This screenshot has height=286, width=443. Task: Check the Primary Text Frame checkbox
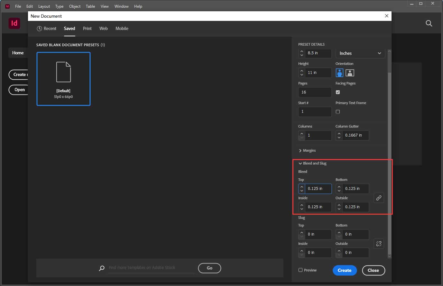point(338,112)
